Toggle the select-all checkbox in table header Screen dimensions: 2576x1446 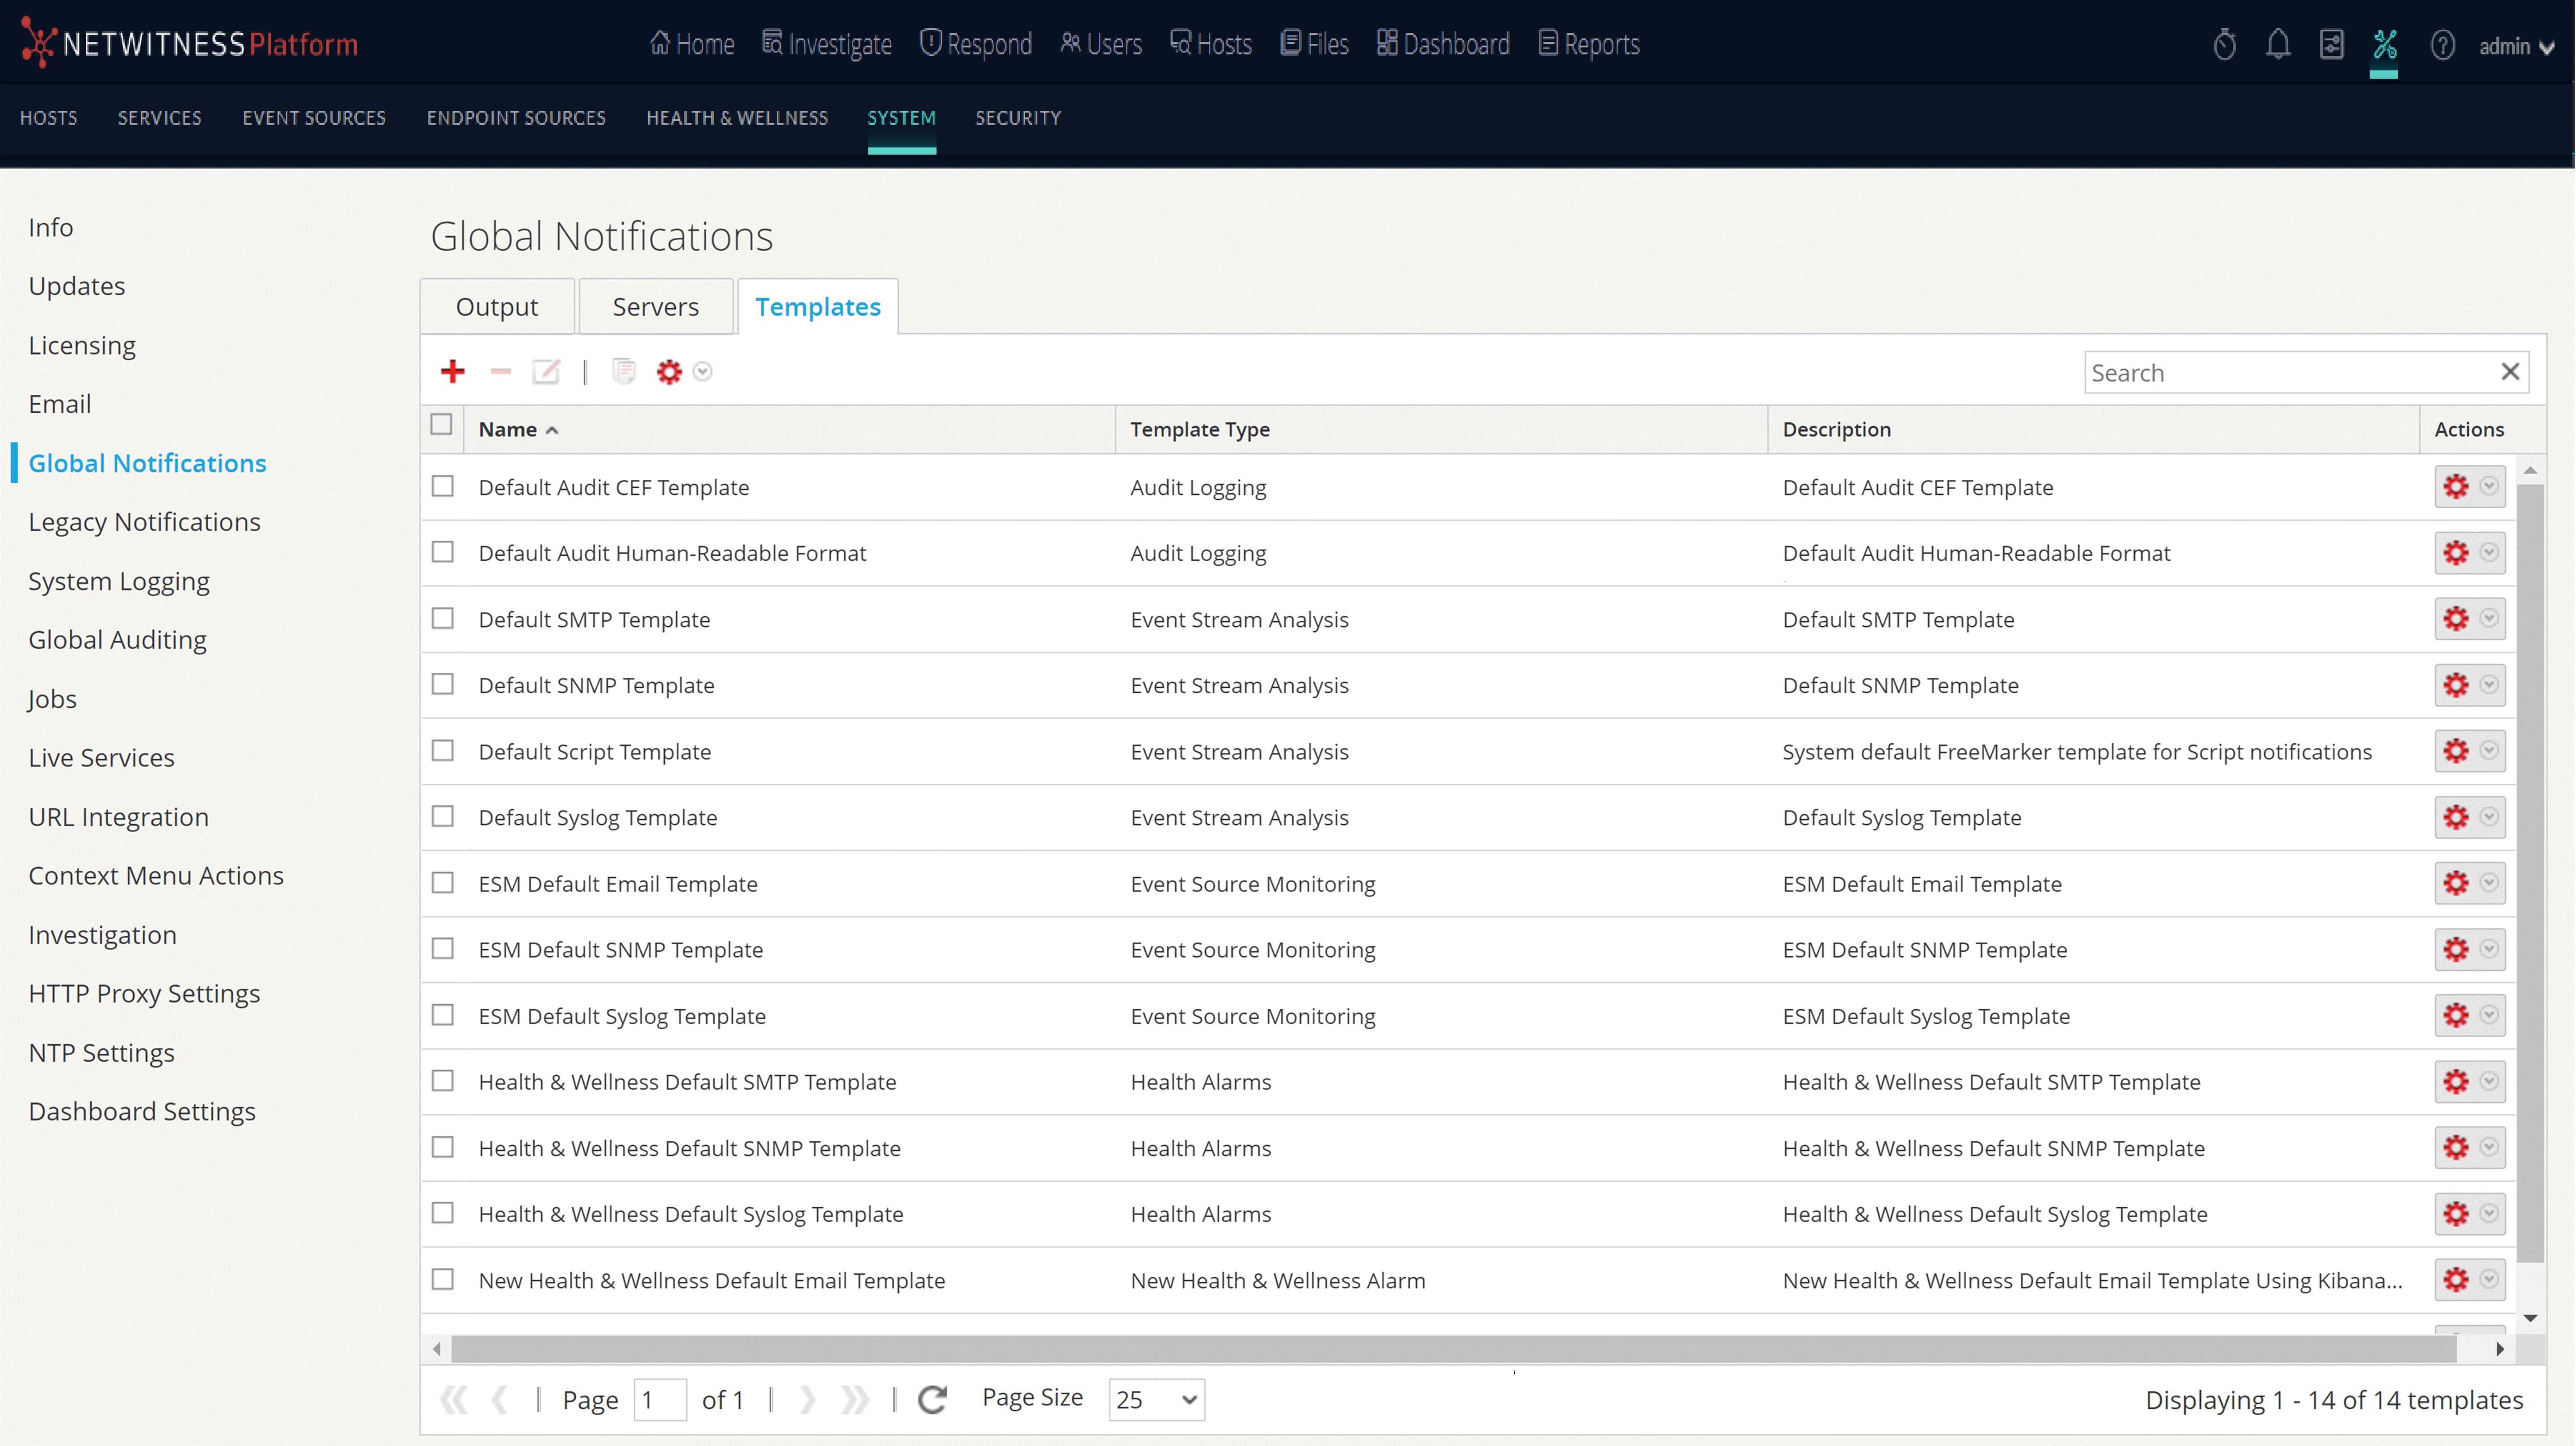tap(441, 425)
